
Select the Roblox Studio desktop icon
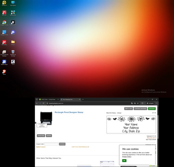[13, 23]
